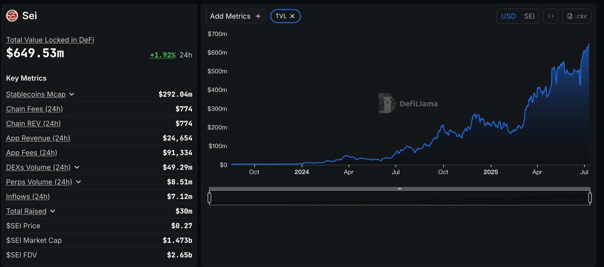604x267 pixels.
Task: Click the right range slider handle
Action: point(590,197)
